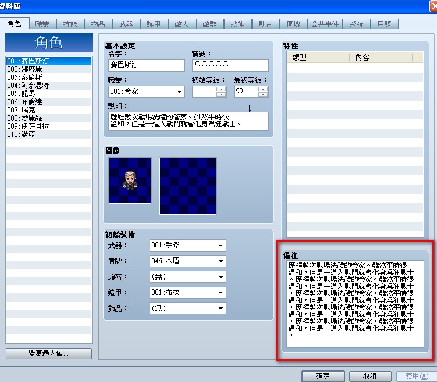This screenshot has height=382, width=437.
Task: Open the 狀態 tab
Action: [238, 24]
